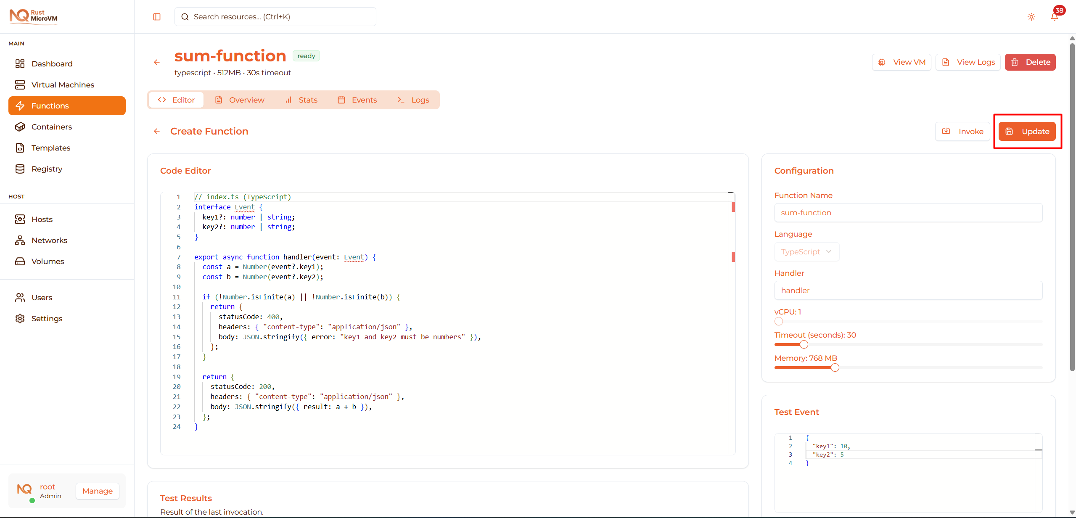The width and height of the screenshot is (1076, 518).
Task: Open the Networks icon in sidebar
Action: coord(20,240)
